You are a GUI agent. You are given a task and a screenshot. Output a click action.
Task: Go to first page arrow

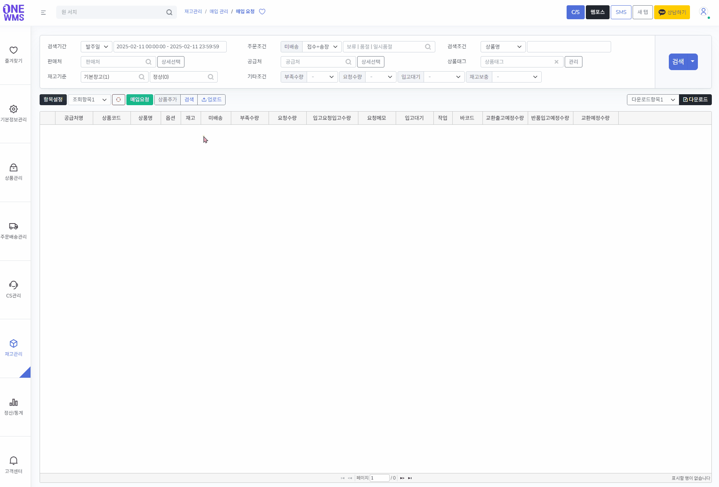click(x=343, y=478)
